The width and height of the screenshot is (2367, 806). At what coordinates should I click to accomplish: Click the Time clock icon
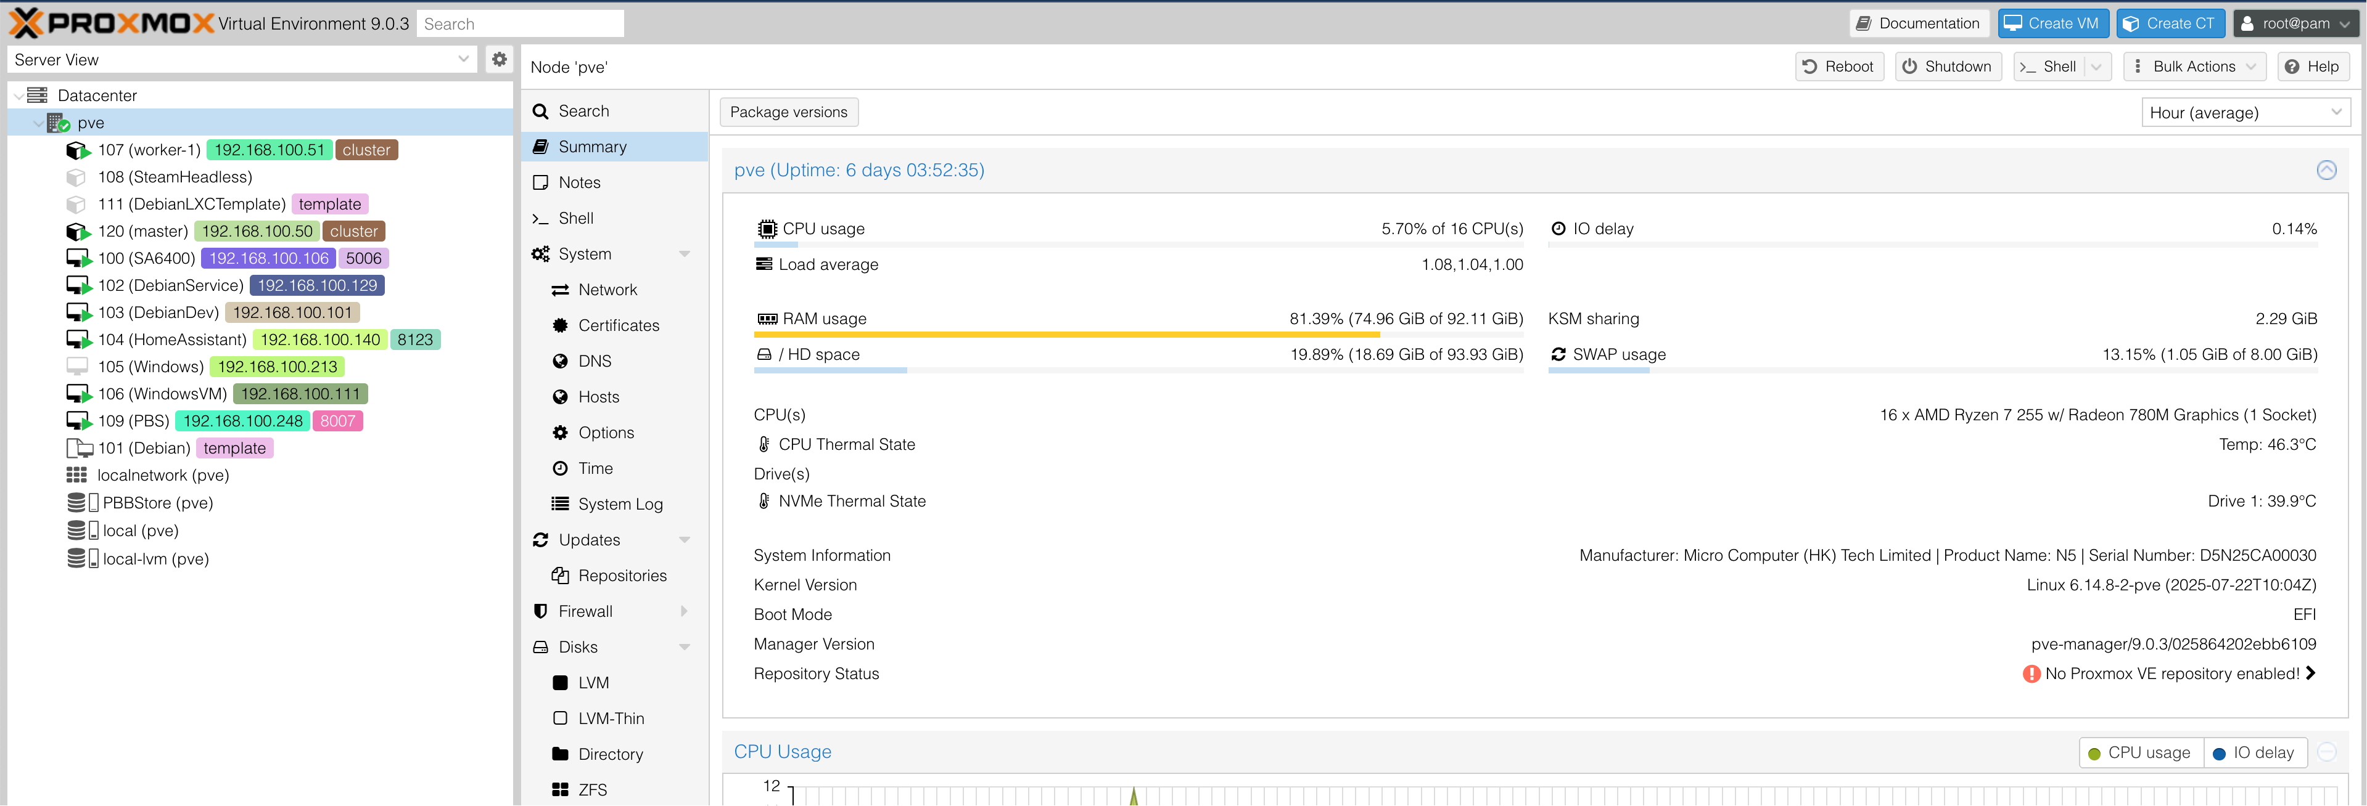click(x=559, y=469)
